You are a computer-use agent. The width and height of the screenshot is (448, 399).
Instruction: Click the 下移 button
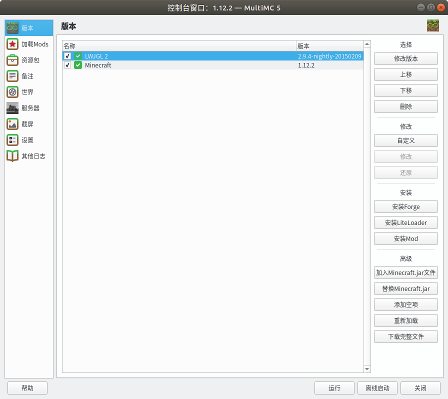click(x=405, y=90)
